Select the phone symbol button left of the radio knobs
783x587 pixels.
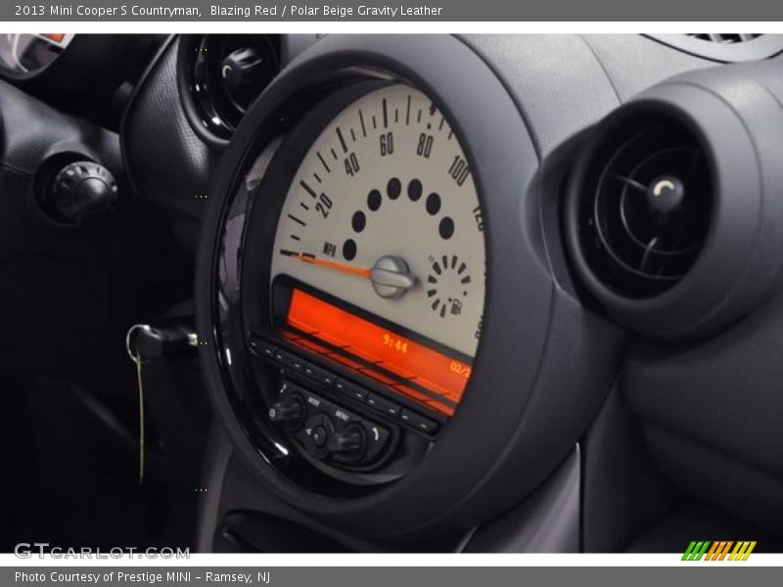[x=284, y=387]
